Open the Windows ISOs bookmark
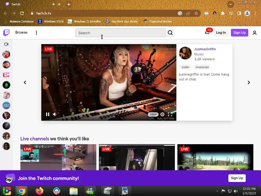 click(51, 21)
